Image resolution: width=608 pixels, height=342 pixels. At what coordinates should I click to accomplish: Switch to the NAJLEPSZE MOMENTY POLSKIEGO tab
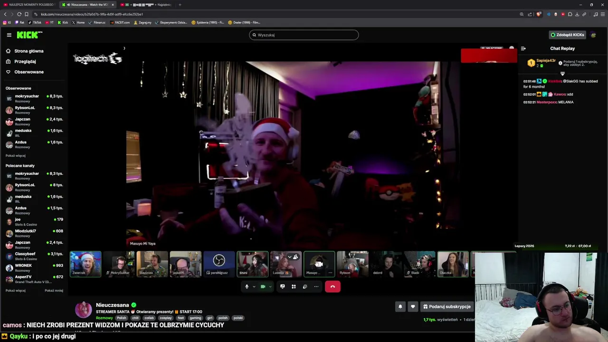(28, 5)
